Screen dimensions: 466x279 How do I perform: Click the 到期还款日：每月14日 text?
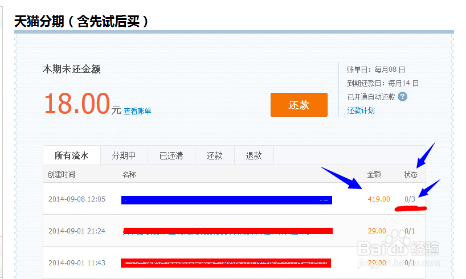click(383, 83)
